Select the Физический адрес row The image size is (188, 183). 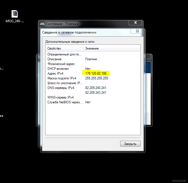(93, 64)
